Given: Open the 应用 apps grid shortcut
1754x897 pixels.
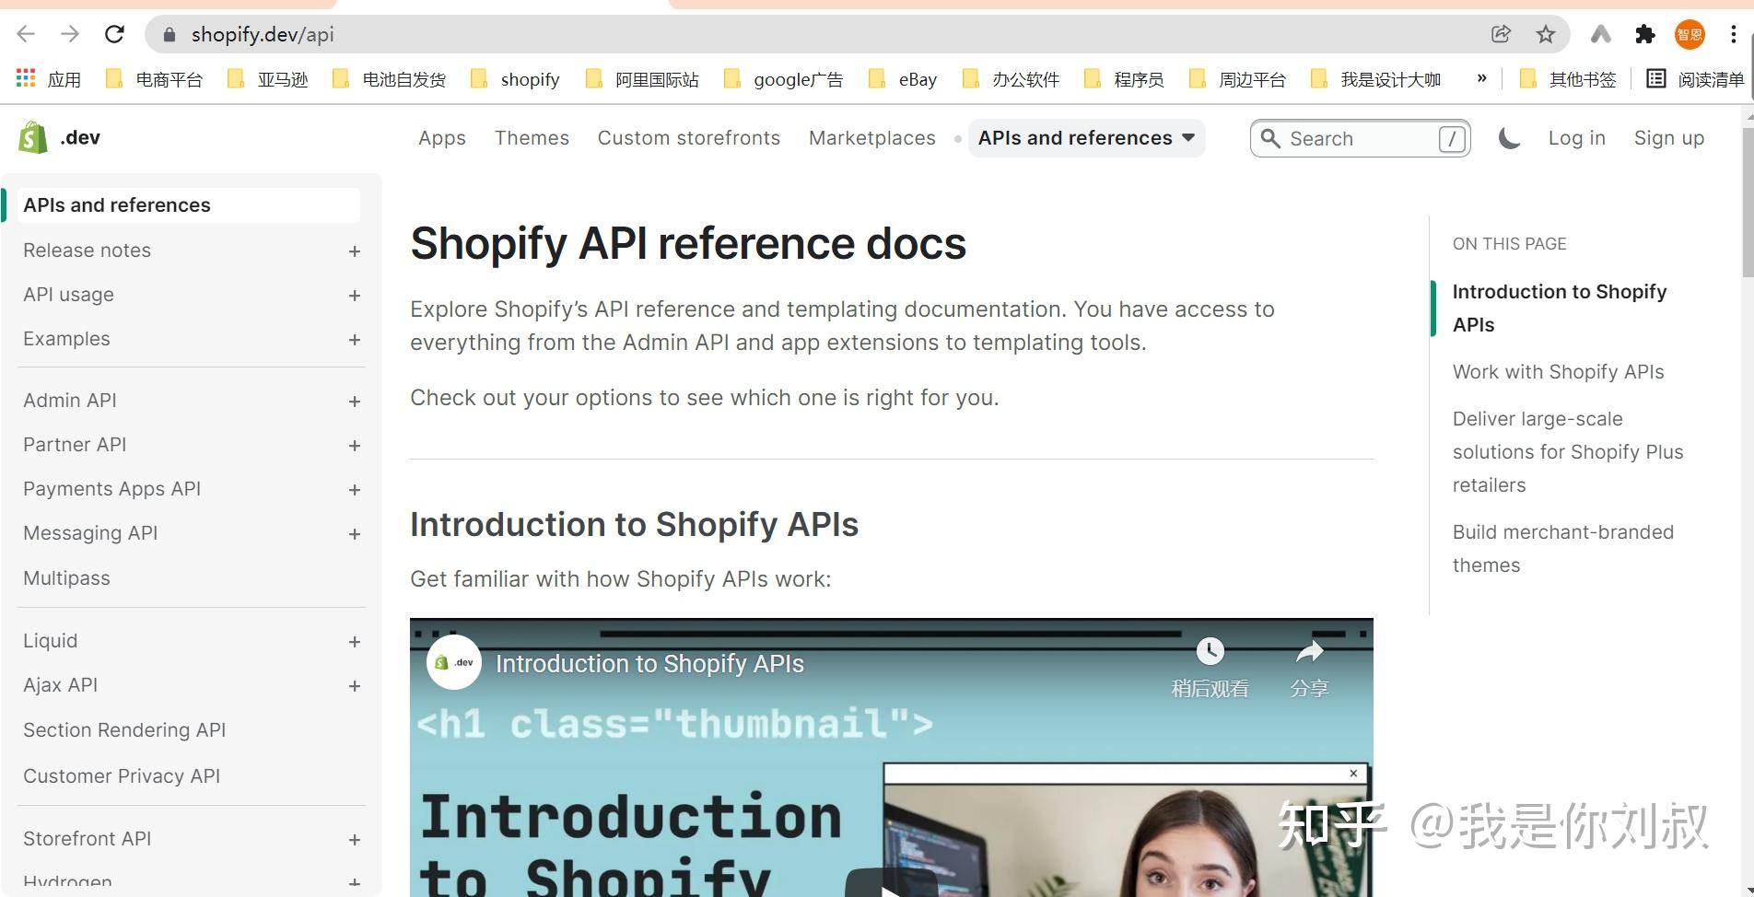Looking at the screenshot, I should 49,79.
